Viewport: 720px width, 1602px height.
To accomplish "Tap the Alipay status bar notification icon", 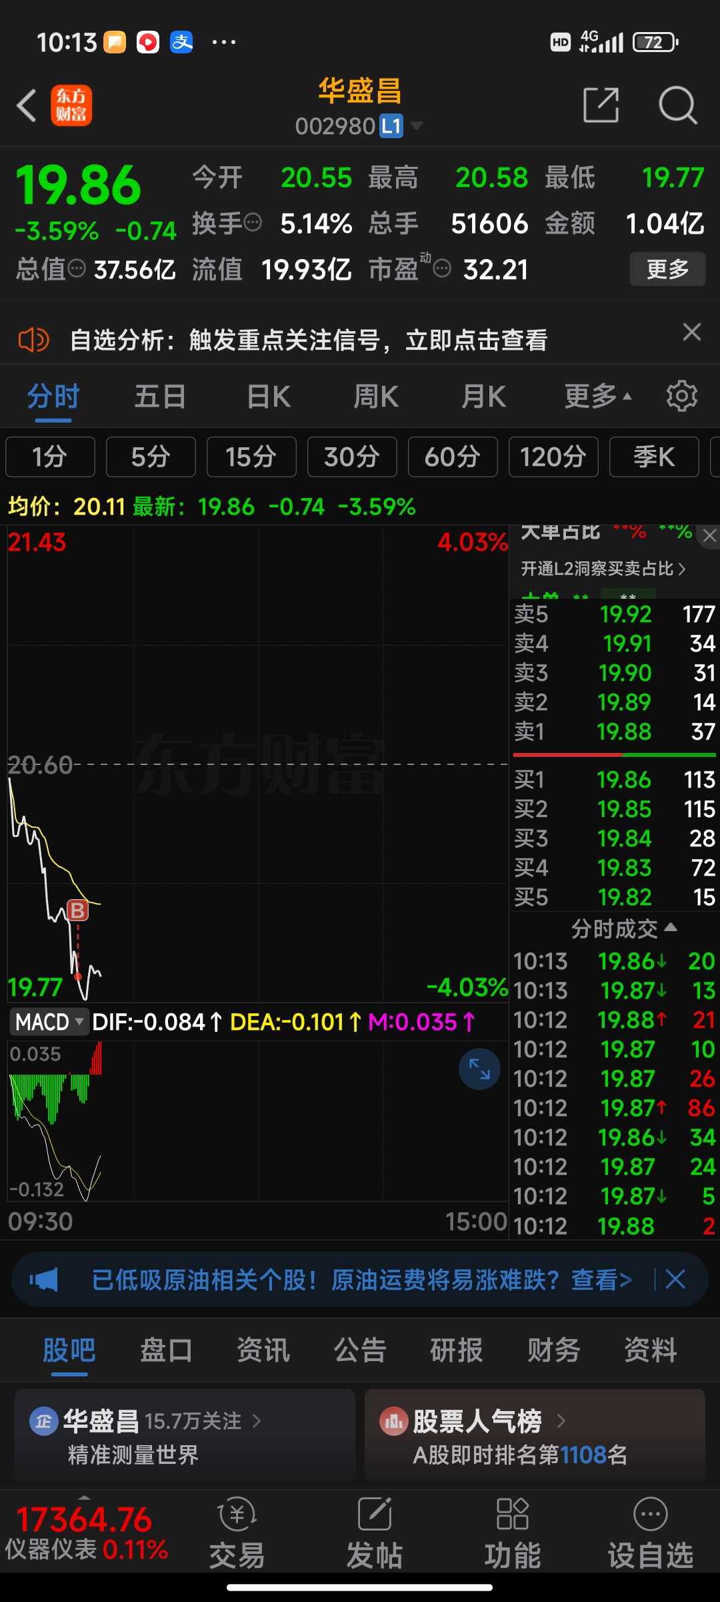I will tap(181, 42).
